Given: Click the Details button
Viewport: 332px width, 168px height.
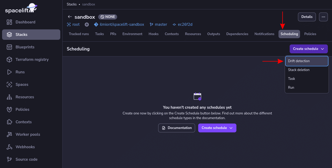Looking at the screenshot, I should [x=307, y=17].
